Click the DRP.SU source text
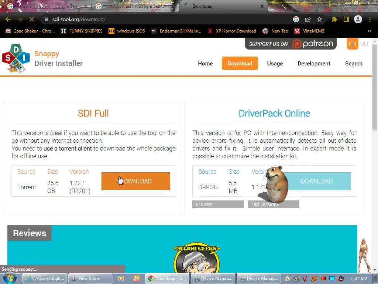The image size is (378, 284). pos(208,187)
